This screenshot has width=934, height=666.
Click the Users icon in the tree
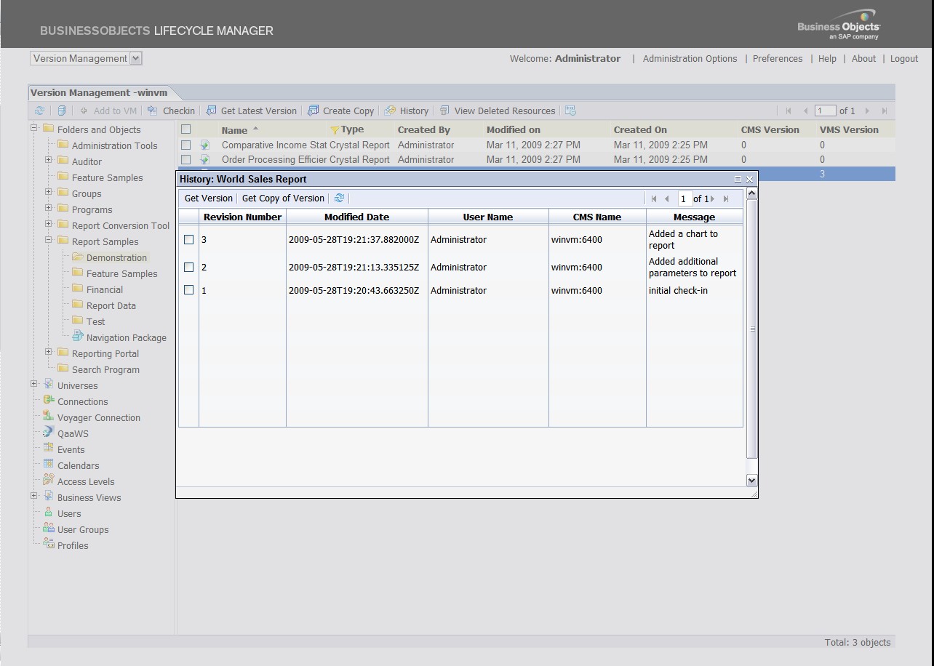[49, 513]
